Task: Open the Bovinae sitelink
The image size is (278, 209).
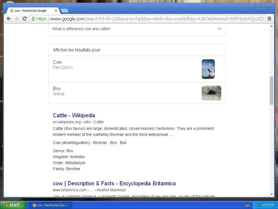Action: 100,143
